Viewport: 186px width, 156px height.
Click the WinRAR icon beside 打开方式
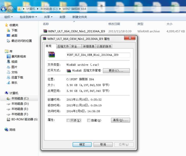click(69, 71)
